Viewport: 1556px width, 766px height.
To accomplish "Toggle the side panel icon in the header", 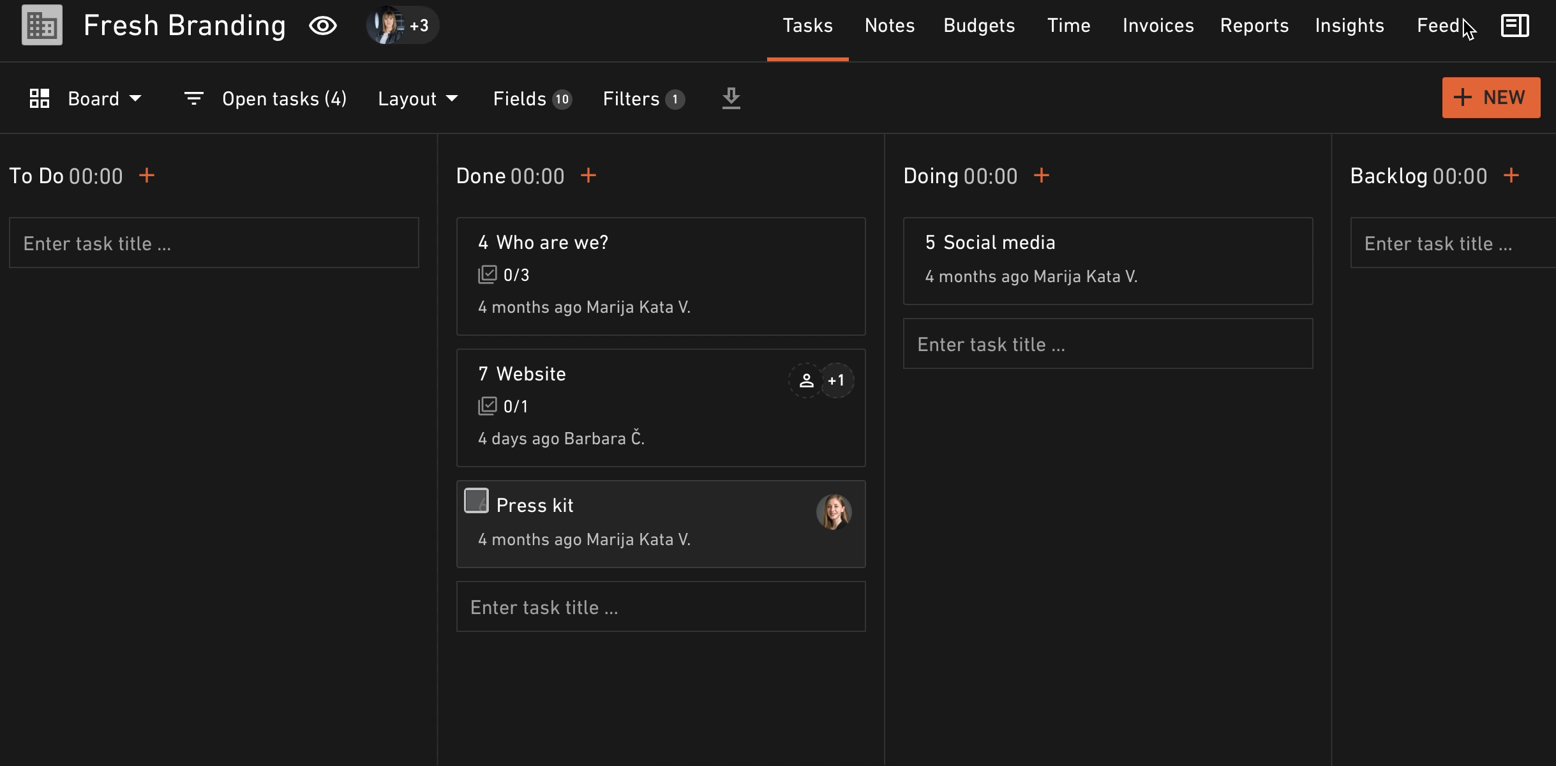I will (1515, 26).
